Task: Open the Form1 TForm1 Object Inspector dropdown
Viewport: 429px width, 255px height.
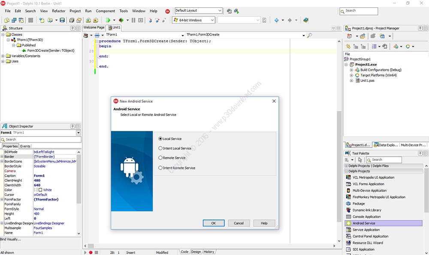Action: [79, 133]
